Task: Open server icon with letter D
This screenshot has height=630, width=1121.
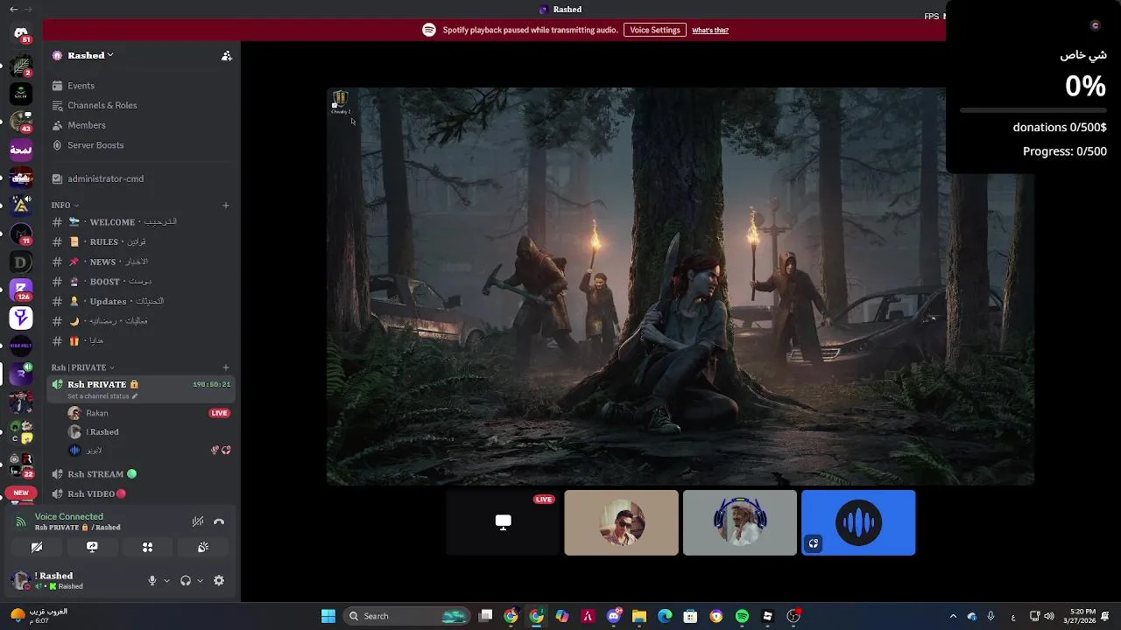Action: pos(21,262)
